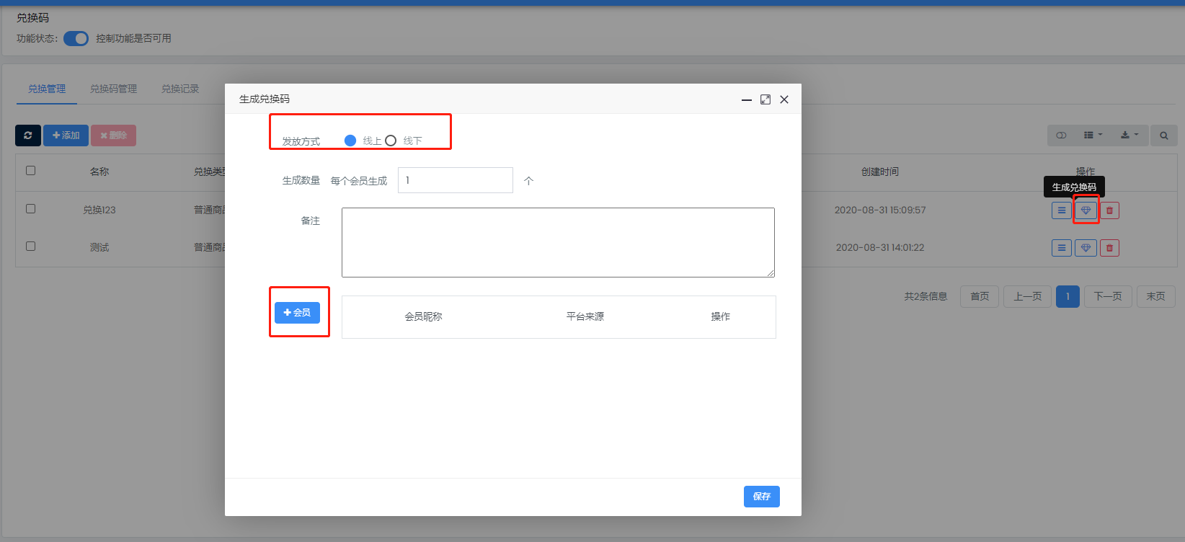Click the 创建时间 column header

pos(880,172)
